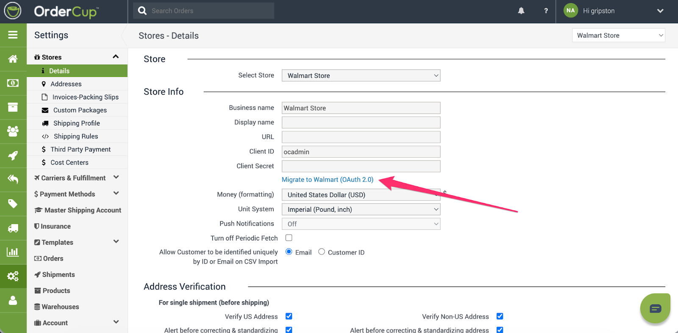The height and width of the screenshot is (333, 678).
Task: Click the search magnifier icon
Action: [142, 11]
